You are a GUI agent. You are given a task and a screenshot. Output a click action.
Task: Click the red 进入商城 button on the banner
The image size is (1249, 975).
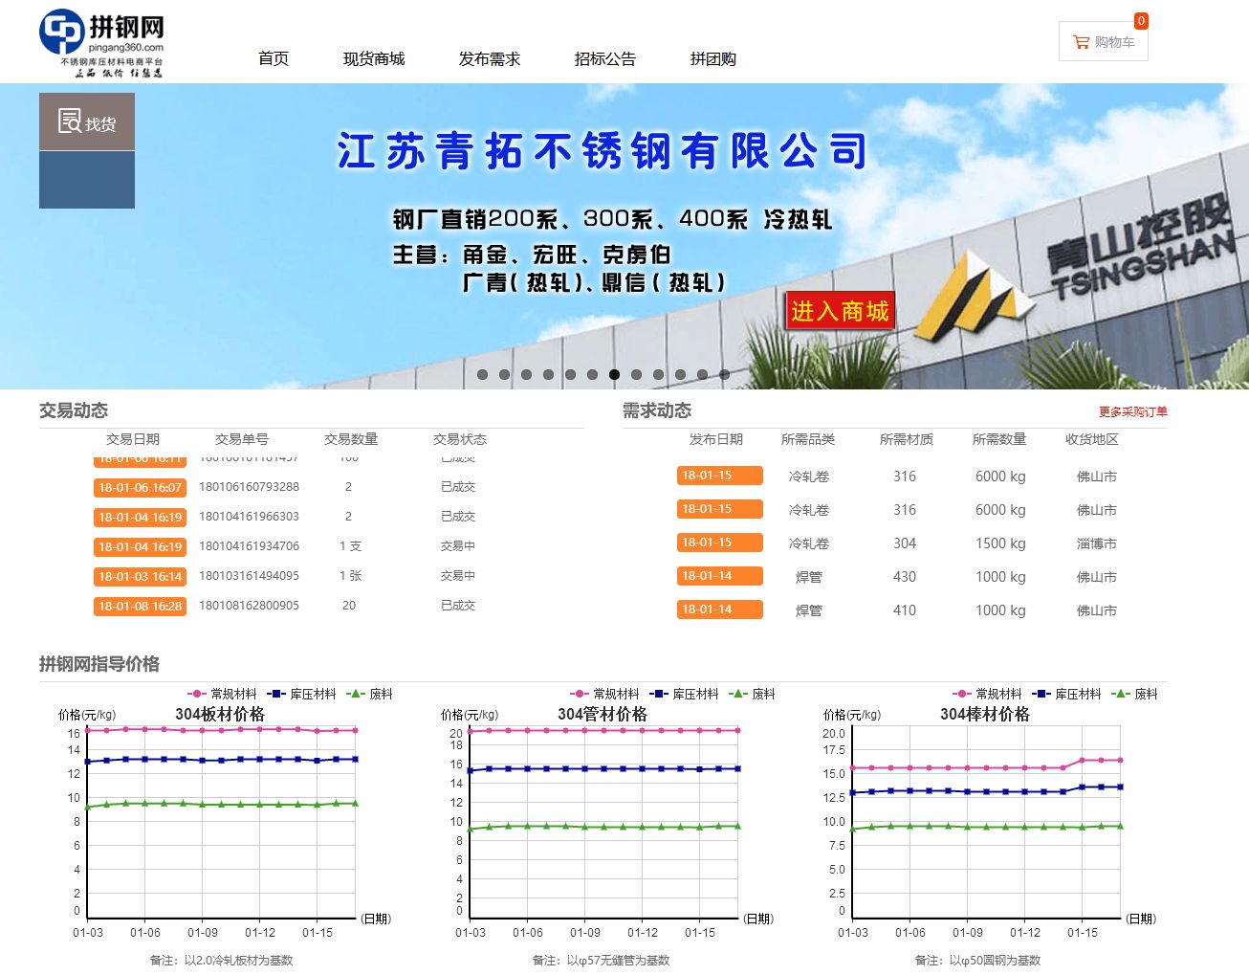pyautogui.click(x=840, y=311)
